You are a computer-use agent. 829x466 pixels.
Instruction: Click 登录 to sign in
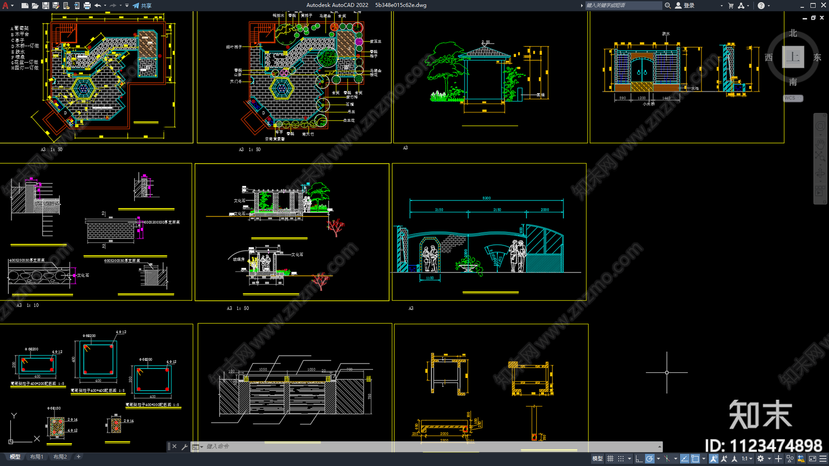(x=685, y=5)
